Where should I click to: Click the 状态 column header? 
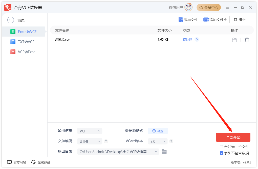(186, 30)
